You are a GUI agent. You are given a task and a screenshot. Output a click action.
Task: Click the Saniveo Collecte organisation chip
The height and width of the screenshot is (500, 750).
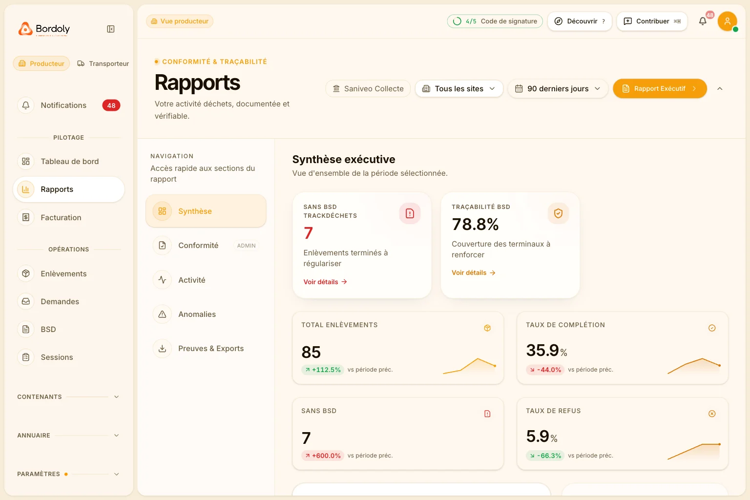368,88
